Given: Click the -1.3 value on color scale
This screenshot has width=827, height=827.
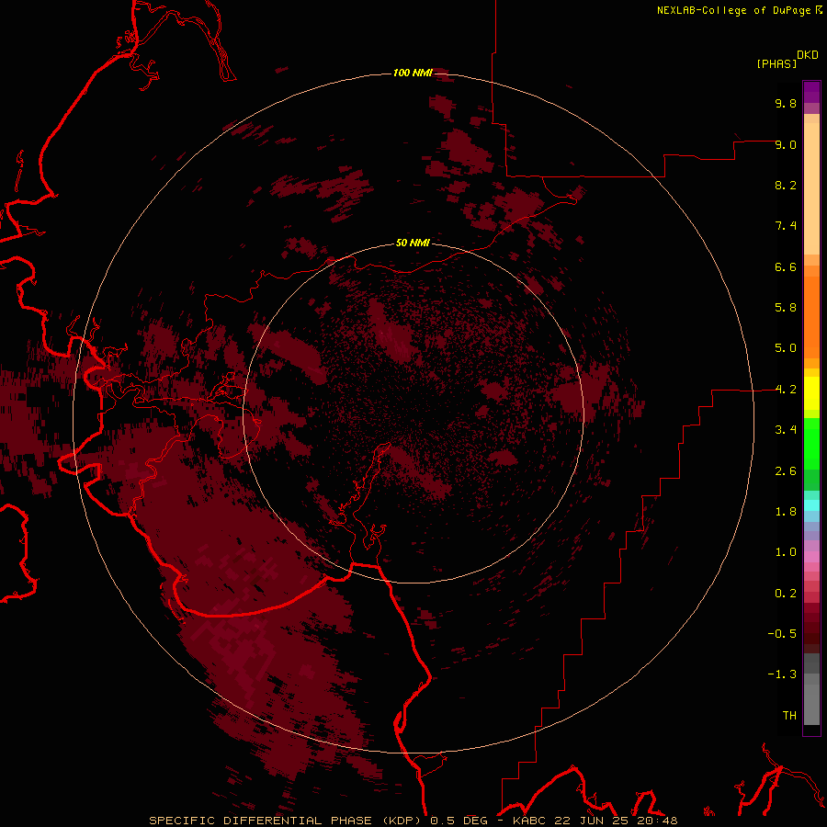Looking at the screenshot, I should (782, 674).
